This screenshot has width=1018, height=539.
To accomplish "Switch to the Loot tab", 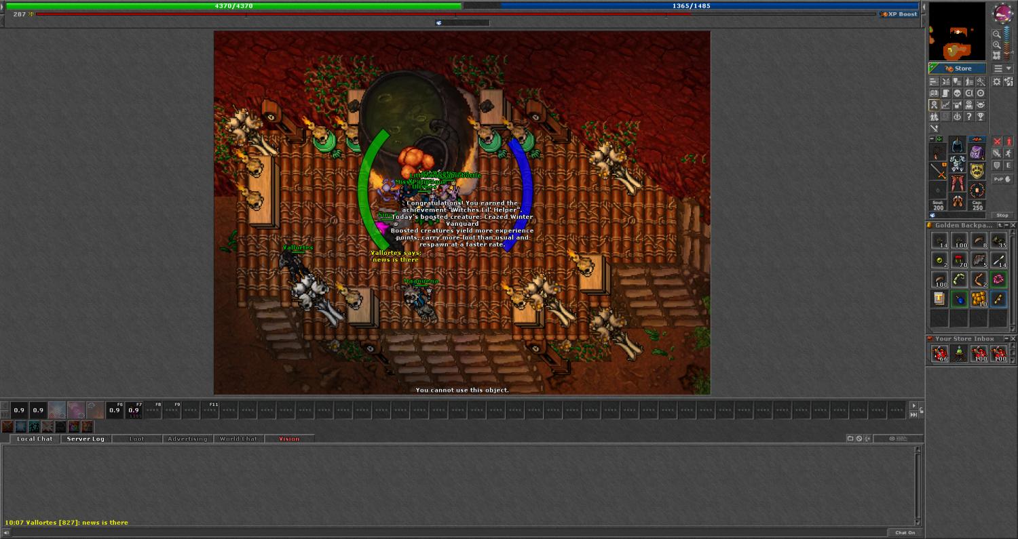I will tap(136, 439).
